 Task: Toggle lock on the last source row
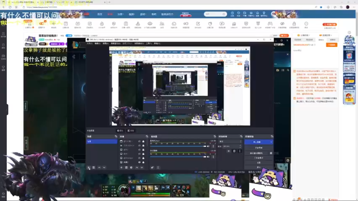143,162
